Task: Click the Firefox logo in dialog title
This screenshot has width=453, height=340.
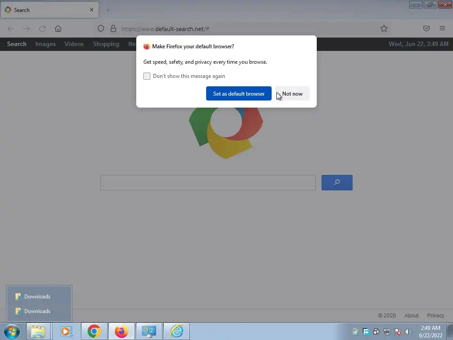Action: point(146,46)
